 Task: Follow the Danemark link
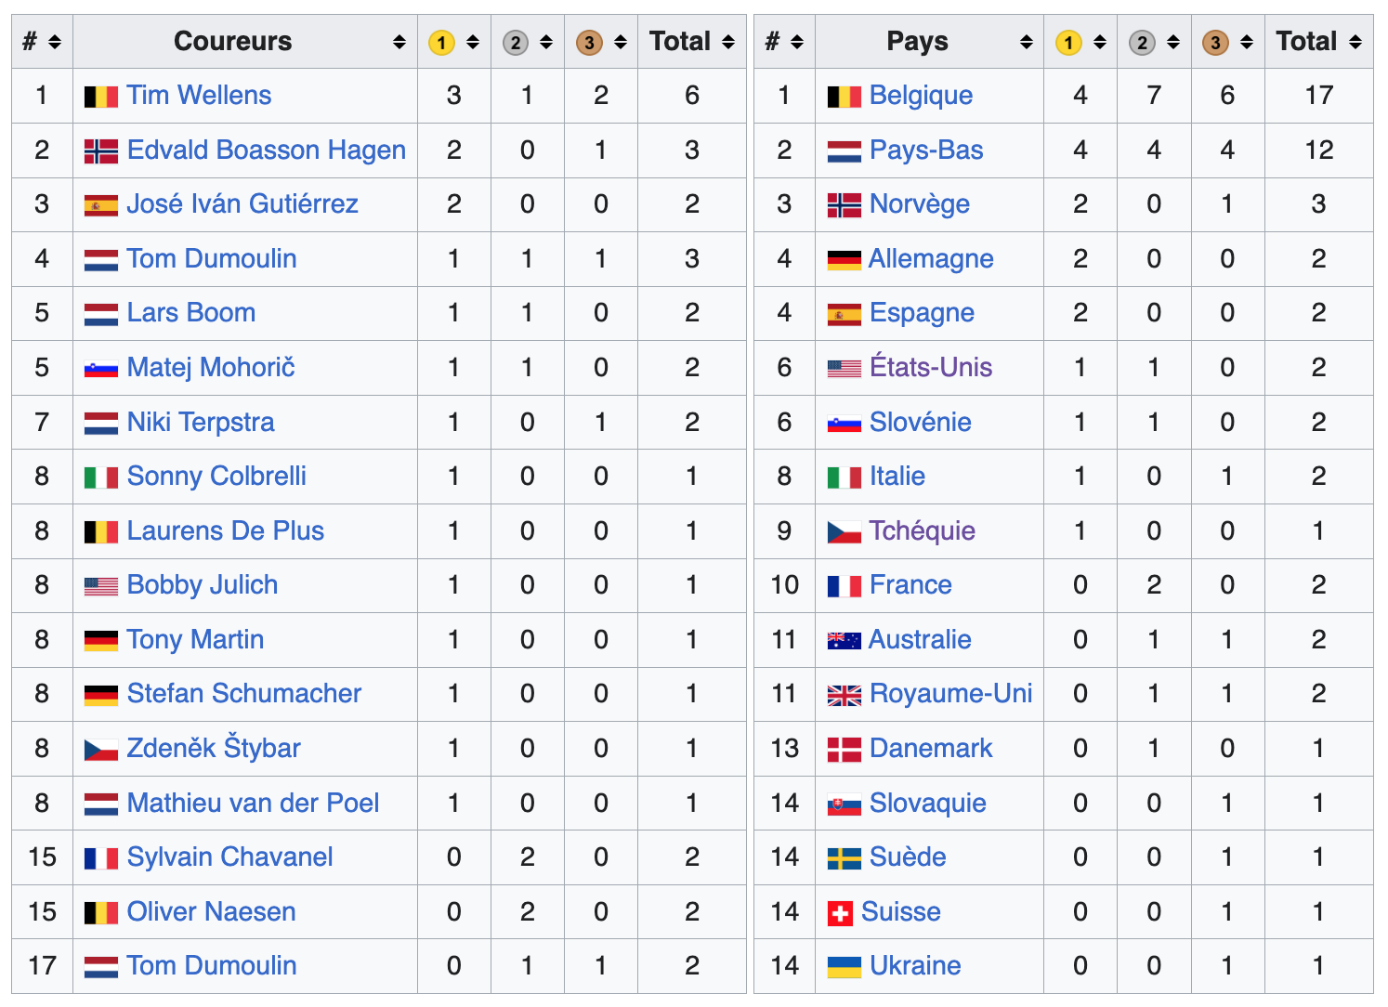[931, 749]
